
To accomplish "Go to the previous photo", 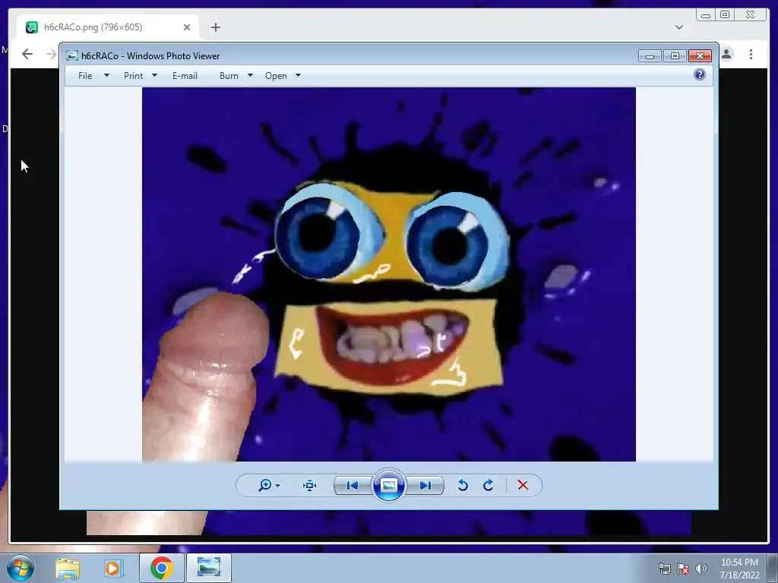I will point(353,485).
